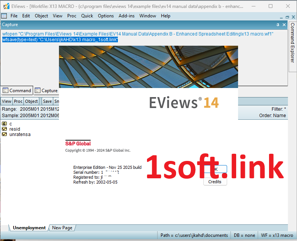Image resolution: width=297 pixels, height=241 pixels.
Task: Switch to the Unemployment page tab
Action: 29,228
